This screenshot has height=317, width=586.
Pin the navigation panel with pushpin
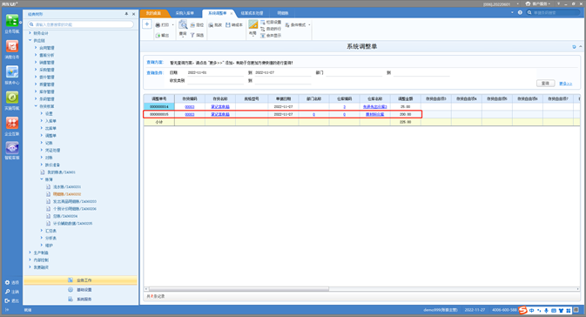point(126,14)
